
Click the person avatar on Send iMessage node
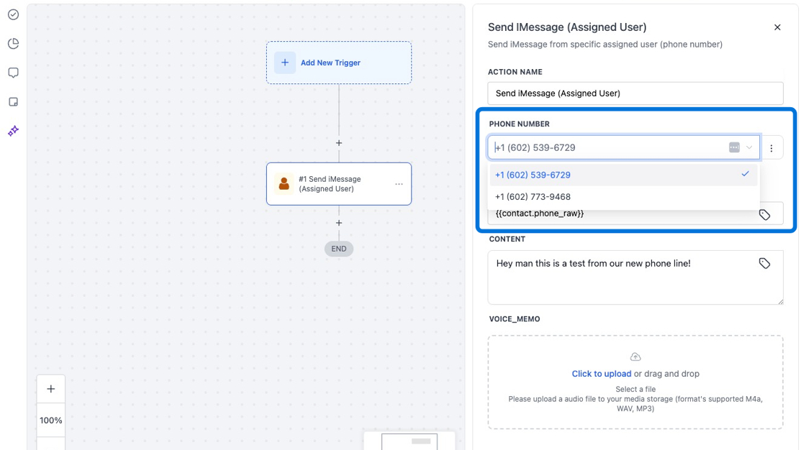point(284,183)
